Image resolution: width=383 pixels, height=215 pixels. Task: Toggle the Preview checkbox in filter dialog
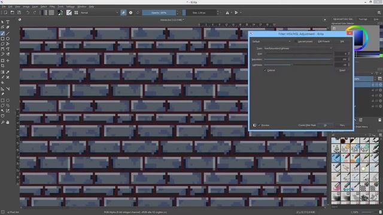click(x=260, y=125)
